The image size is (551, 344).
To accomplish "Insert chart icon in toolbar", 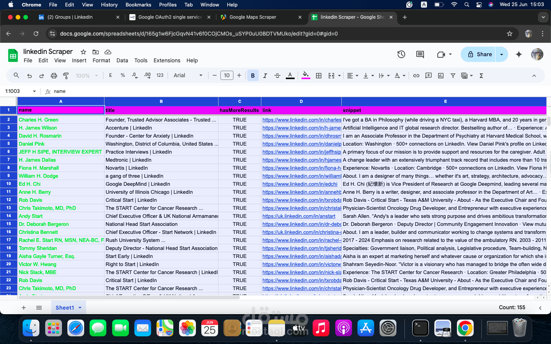I will (x=441, y=76).
